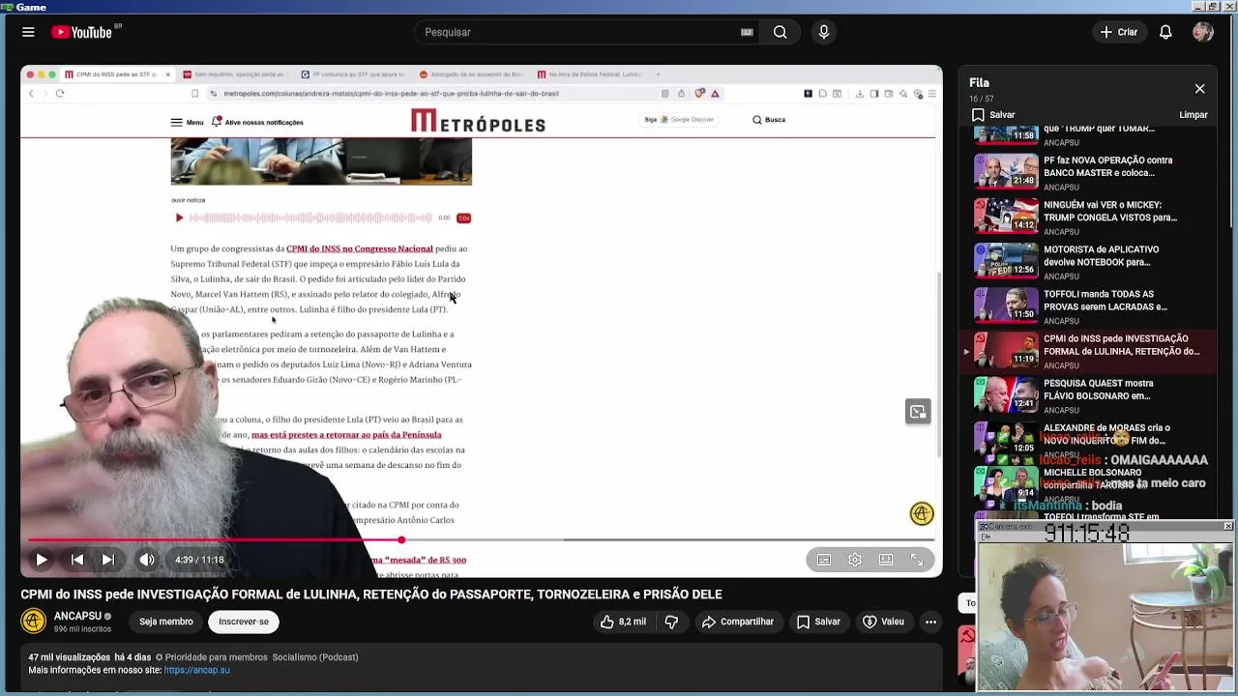Click the Seja membro button
The height and width of the screenshot is (696, 1238).
tap(165, 622)
